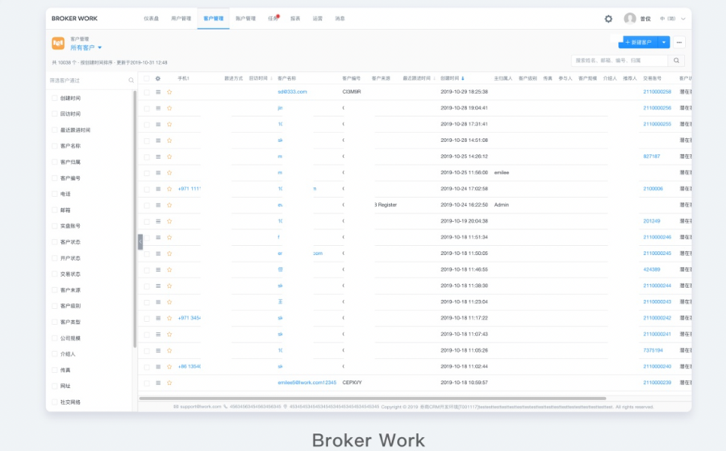Click the table's horizontal scrollbar
This screenshot has width=726, height=451.
pos(373,399)
